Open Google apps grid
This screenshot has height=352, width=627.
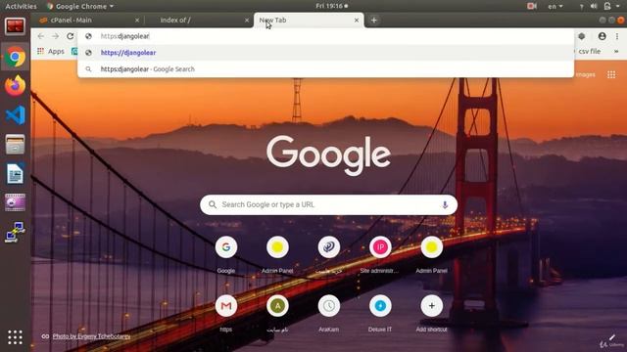(611, 74)
